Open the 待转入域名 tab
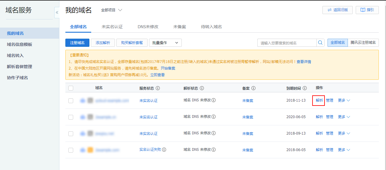Viewport: 386px width, 170px height. coord(211,27)
